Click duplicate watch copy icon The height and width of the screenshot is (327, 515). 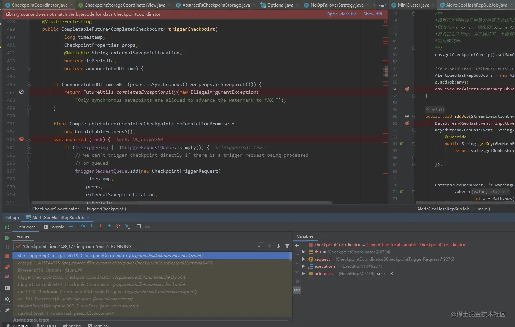click(x=297, y=281)
